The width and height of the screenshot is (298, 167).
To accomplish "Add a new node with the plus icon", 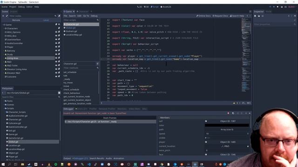I will coord(3,16).
